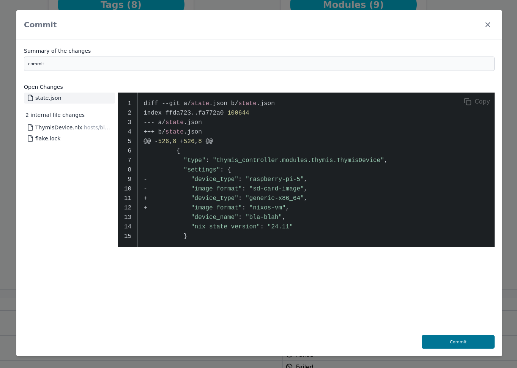Click the '2 internal file changes' label
This screenshot has height=368, width=517.
pyautogui.click(x=55, y=115)
